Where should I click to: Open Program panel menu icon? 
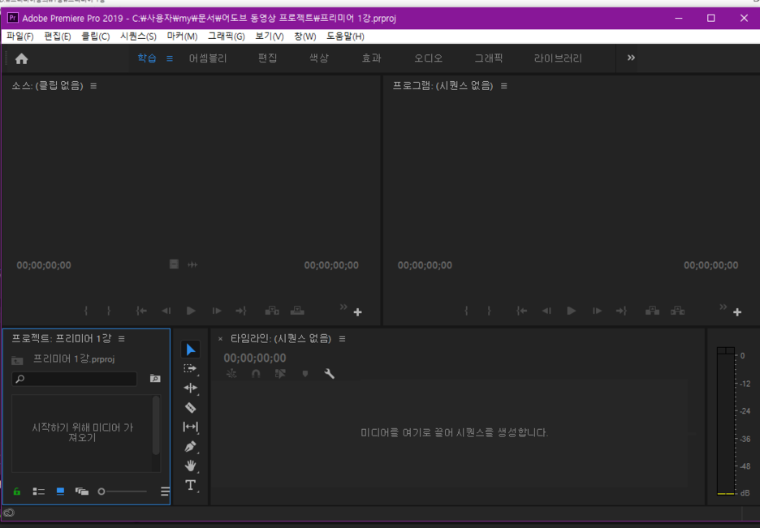[x=504, y=86]
